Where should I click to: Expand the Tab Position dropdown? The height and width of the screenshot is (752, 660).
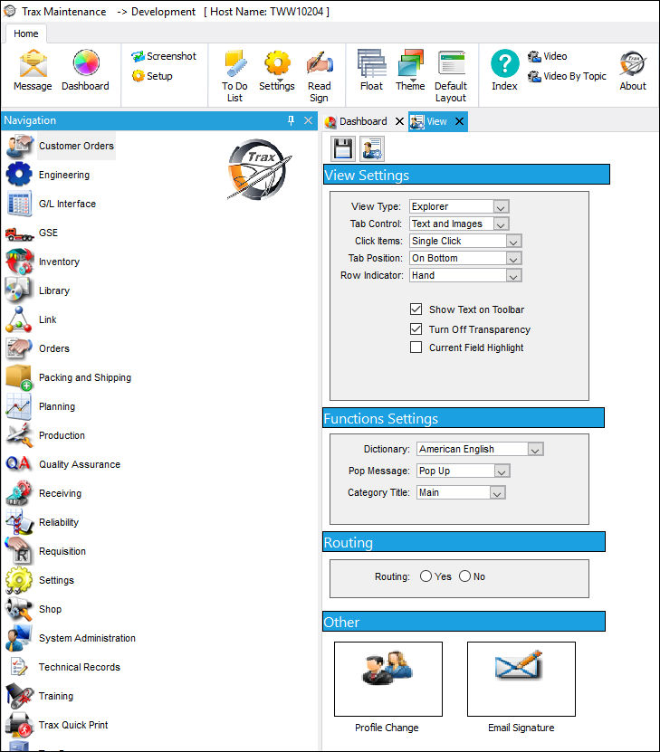click(513, 259)
